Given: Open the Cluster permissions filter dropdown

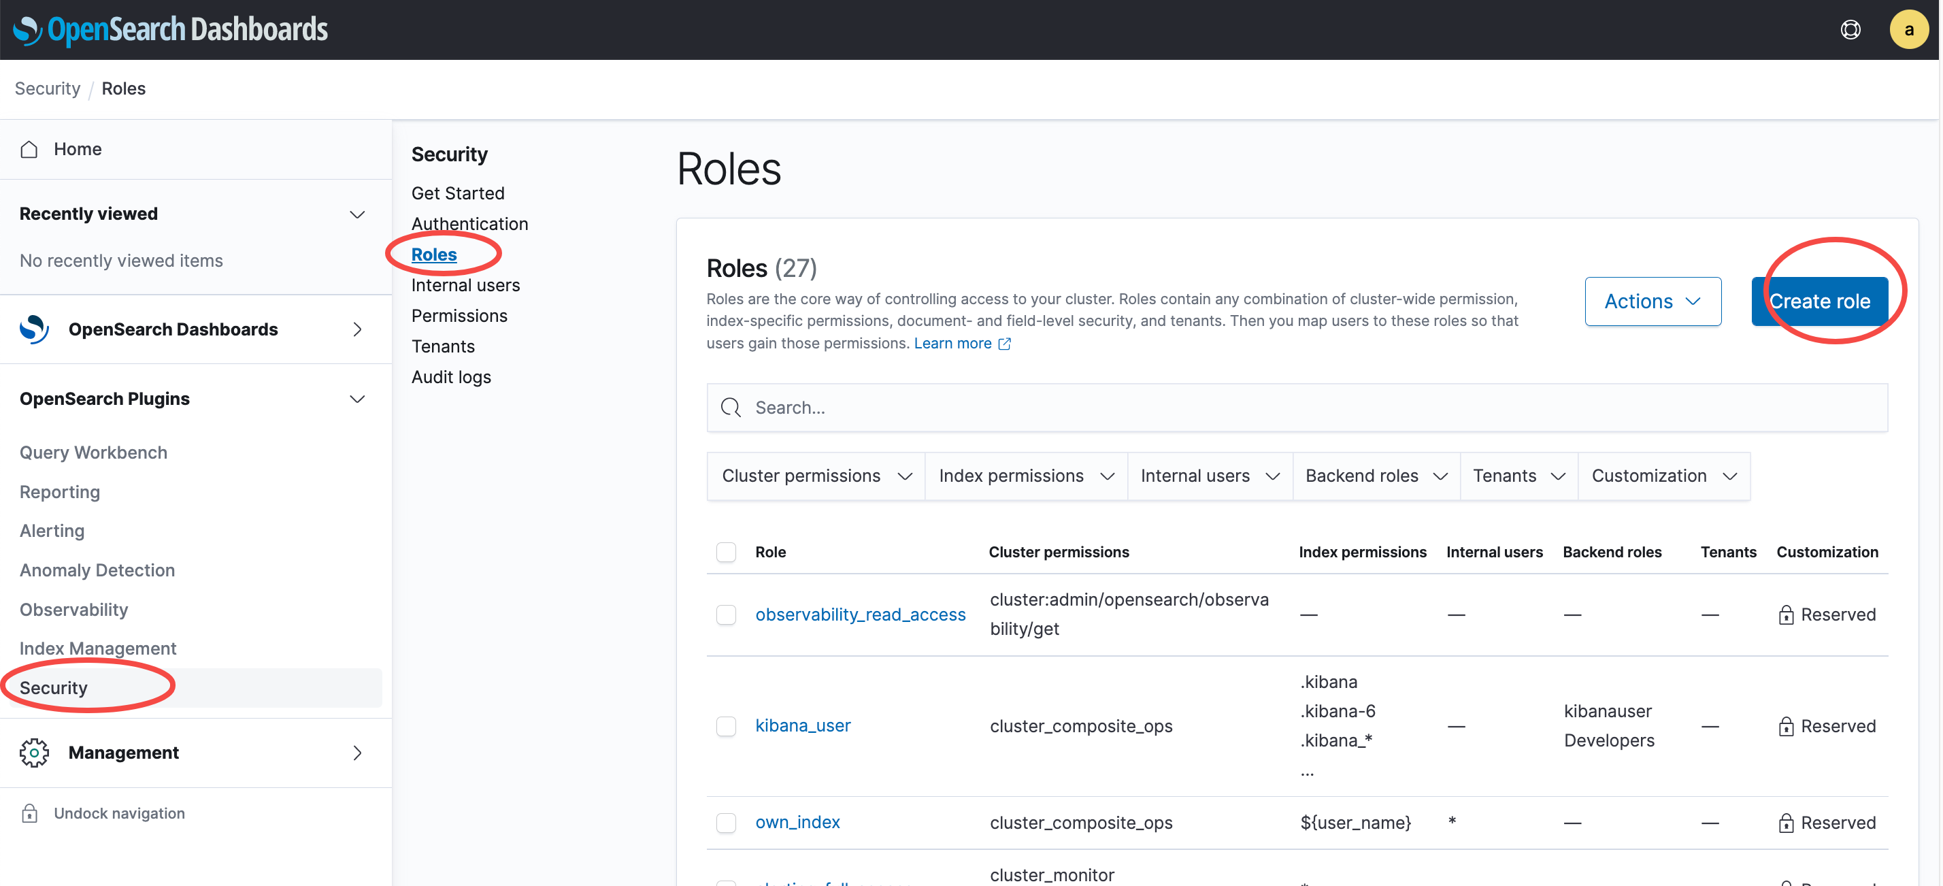Looking at the screenshot, I should pos(816,476).
